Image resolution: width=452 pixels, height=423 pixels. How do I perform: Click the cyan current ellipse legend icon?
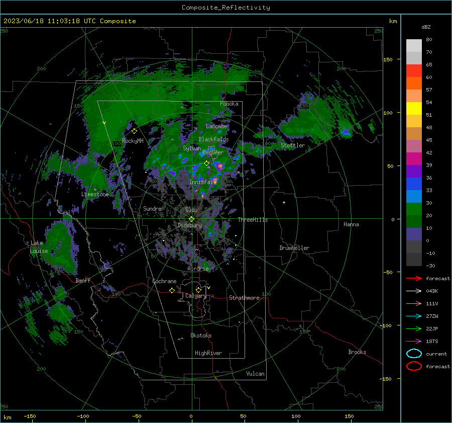coord(414,354)
